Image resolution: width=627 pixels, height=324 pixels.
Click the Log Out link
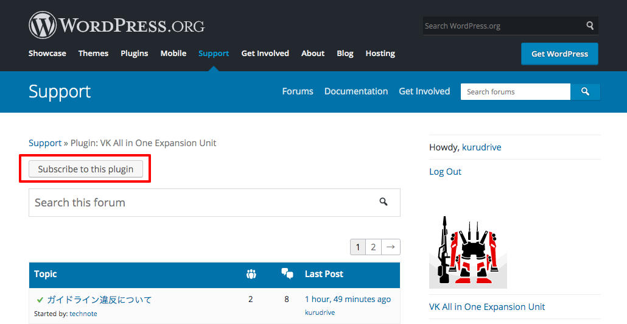pos(445,172)
